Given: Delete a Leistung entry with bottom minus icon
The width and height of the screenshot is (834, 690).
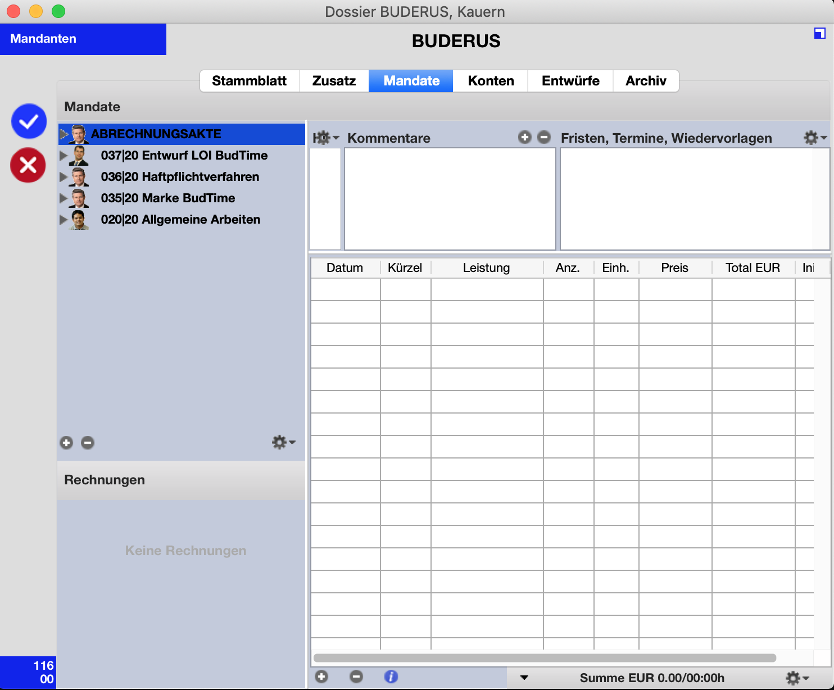Looking at the screenshot, I should click(356, 677).
